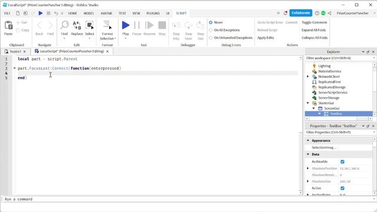Close the LocalScript editor tab
This screenshot has height=212, width=377.
[107, 51]
